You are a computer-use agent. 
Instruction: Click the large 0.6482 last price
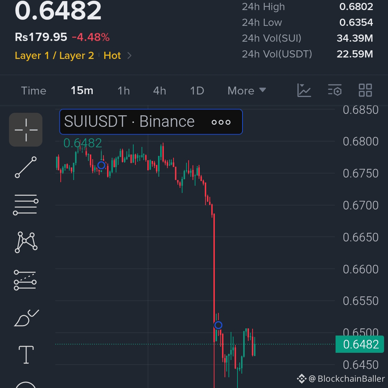click(x=58, y=11)
